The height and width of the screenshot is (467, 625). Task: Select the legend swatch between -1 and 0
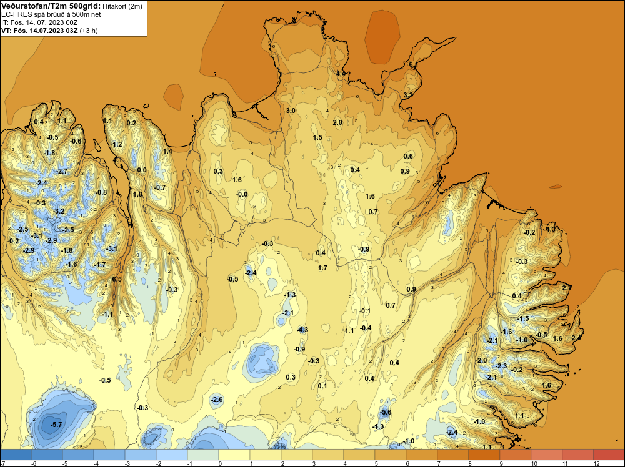pyautogui.click(x=203, y=455)
